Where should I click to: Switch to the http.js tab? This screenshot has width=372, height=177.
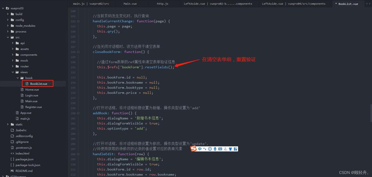162,4
